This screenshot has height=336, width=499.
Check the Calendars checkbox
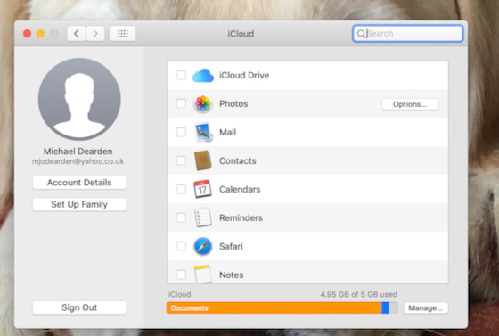pyautogui.click(x=182, y=189)
